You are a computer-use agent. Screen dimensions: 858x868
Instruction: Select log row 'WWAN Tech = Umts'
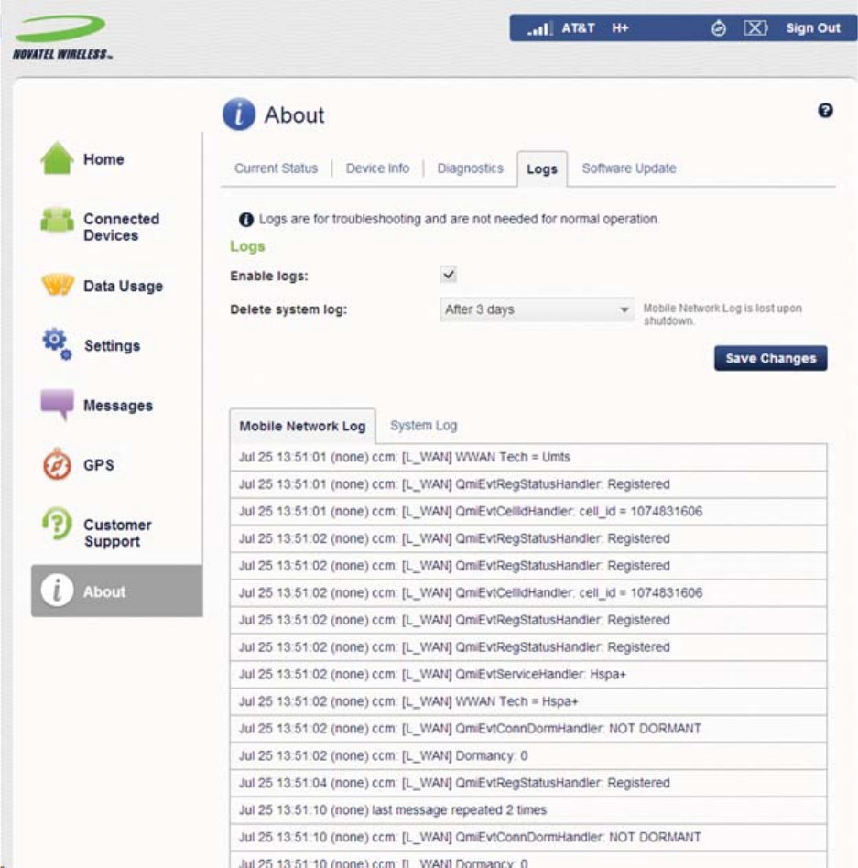point(528,457)
